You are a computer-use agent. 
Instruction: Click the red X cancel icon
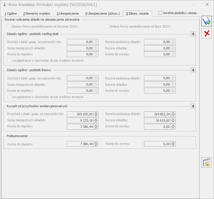pos(206,34)
